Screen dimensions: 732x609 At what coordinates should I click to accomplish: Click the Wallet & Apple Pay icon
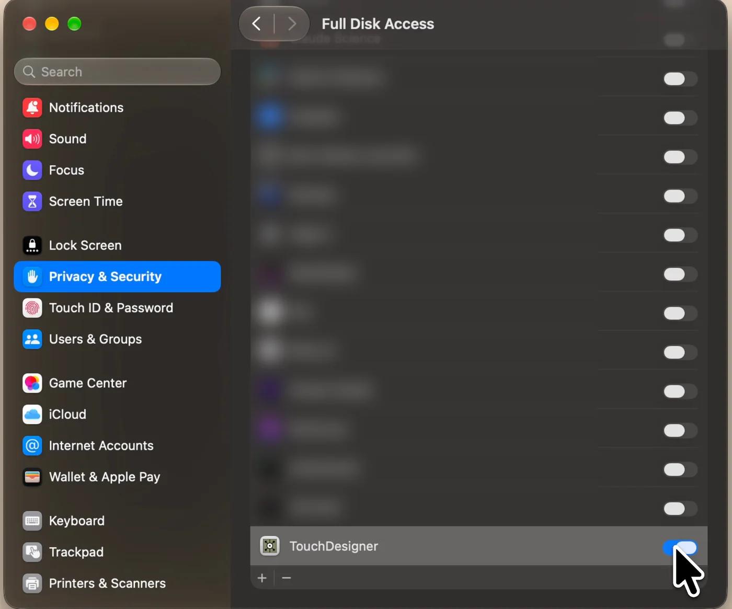[x=32, y=477]
